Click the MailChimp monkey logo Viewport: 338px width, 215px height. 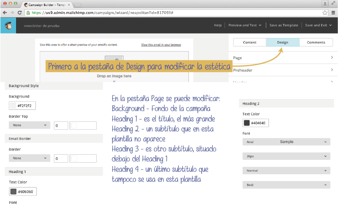(8, 25)
